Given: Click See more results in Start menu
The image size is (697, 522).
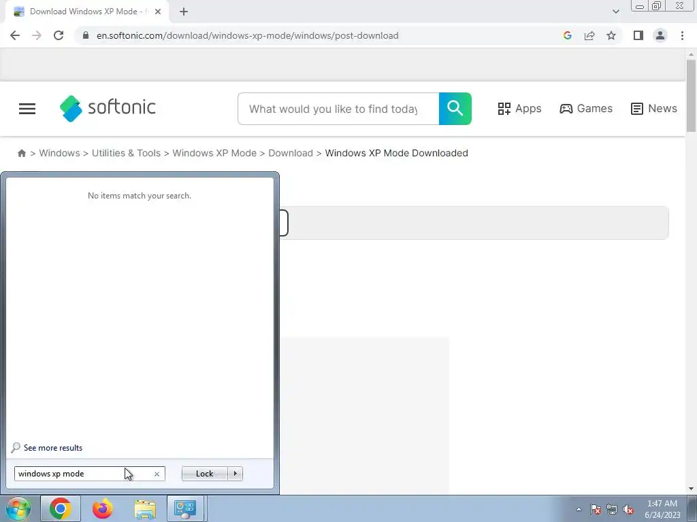Looking at the screenshot, I should click(x=47, y=447).
